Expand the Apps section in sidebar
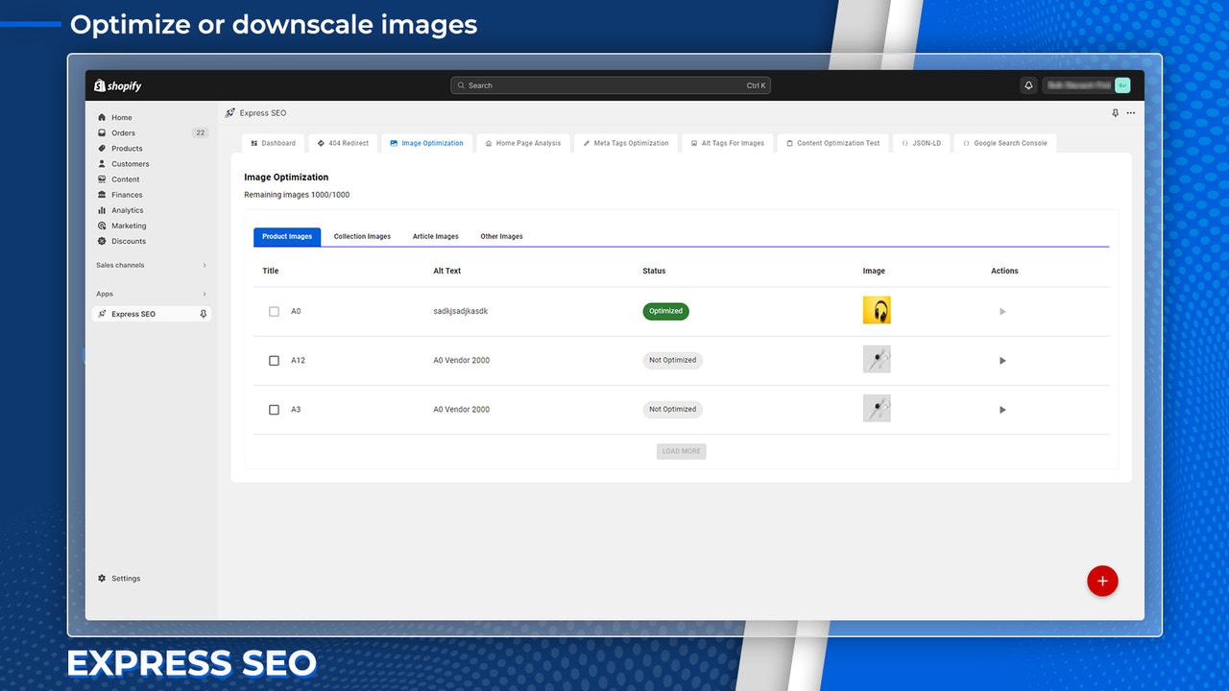Viewport: 1229px width, 691px height. [x=151, y=294]
